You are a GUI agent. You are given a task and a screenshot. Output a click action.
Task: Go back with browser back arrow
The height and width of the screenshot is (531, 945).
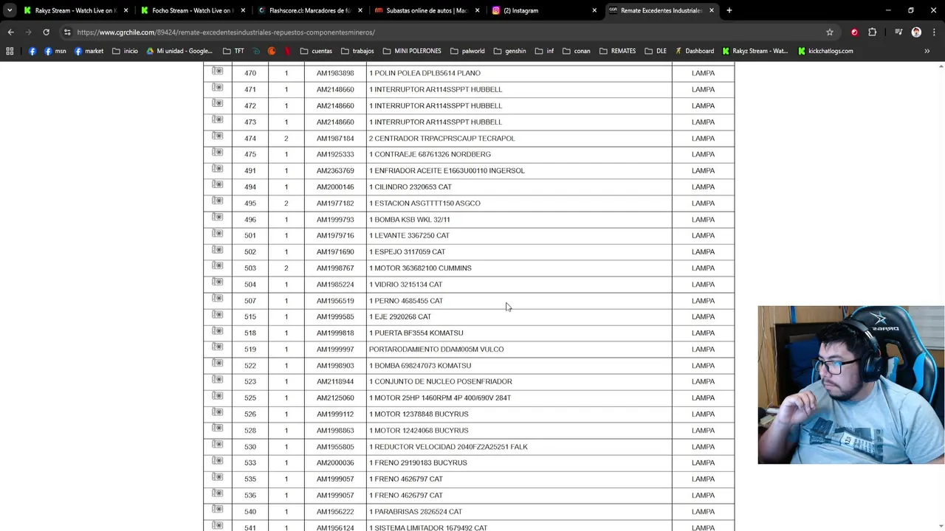click(10, 32)
